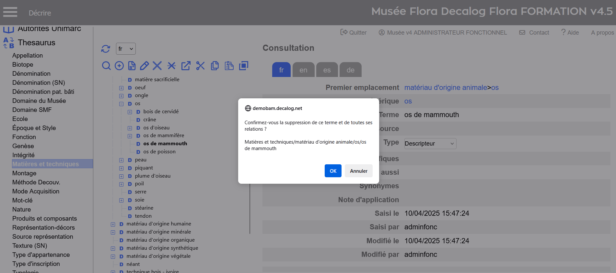Switch to the 'en' language tab
Image resolution: width=616 pixels, height=273 pixels.
point(303,70)
